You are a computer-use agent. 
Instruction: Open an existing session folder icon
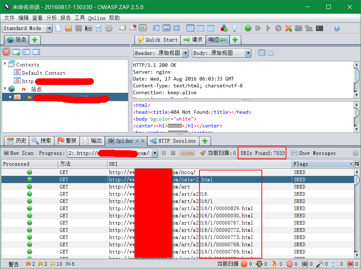(69, 28)
